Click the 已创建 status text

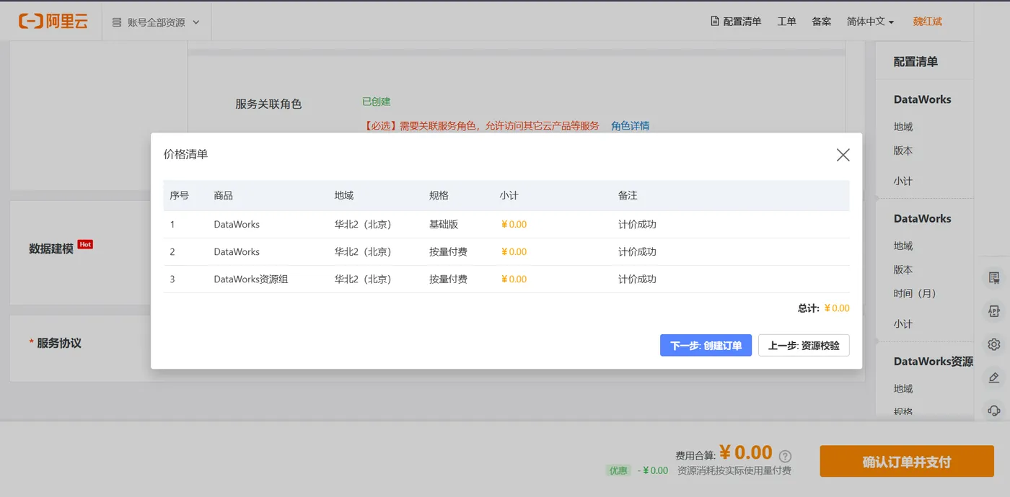tap(377, 102)
